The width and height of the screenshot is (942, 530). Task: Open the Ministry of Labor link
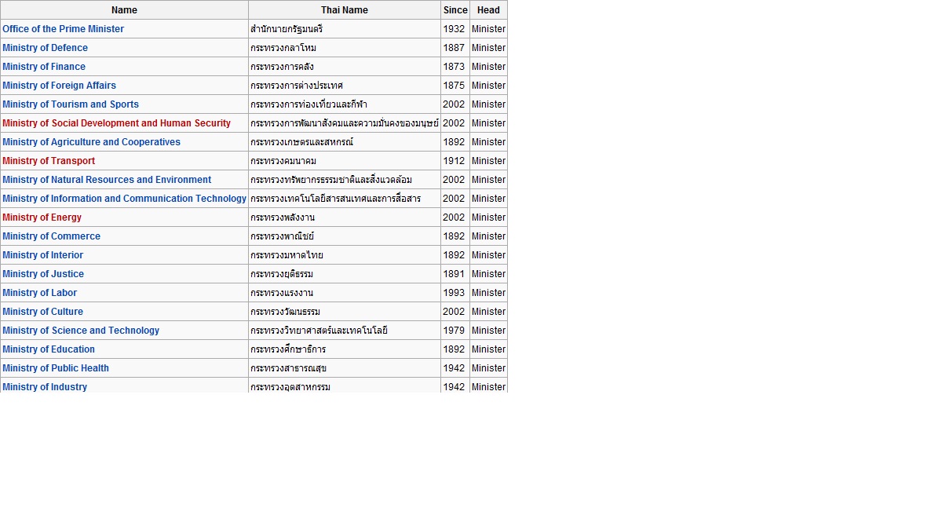(x=40, y=293)
